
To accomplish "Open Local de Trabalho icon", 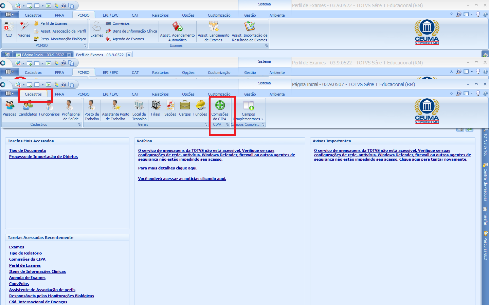I will coord(139,110).
